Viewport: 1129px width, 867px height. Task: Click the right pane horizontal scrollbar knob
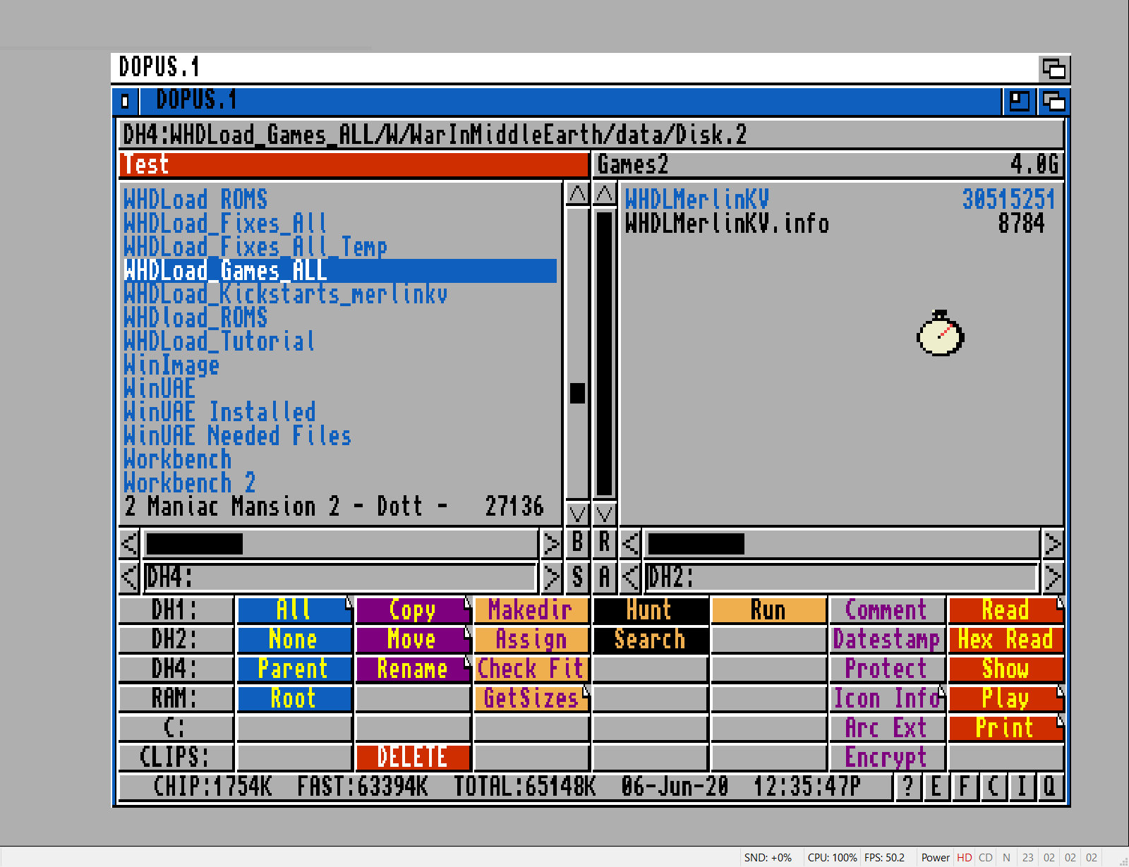(696, 544)
